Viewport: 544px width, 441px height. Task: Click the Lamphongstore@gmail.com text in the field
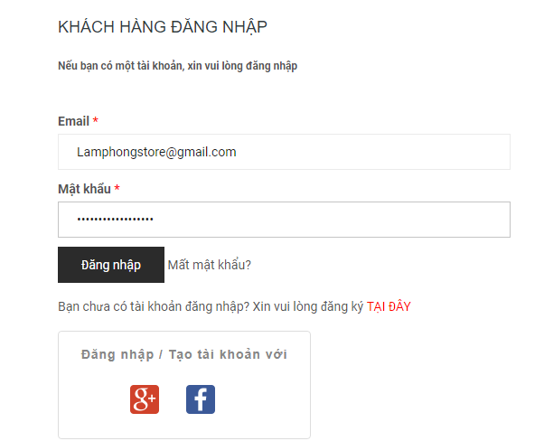[156, 152]
